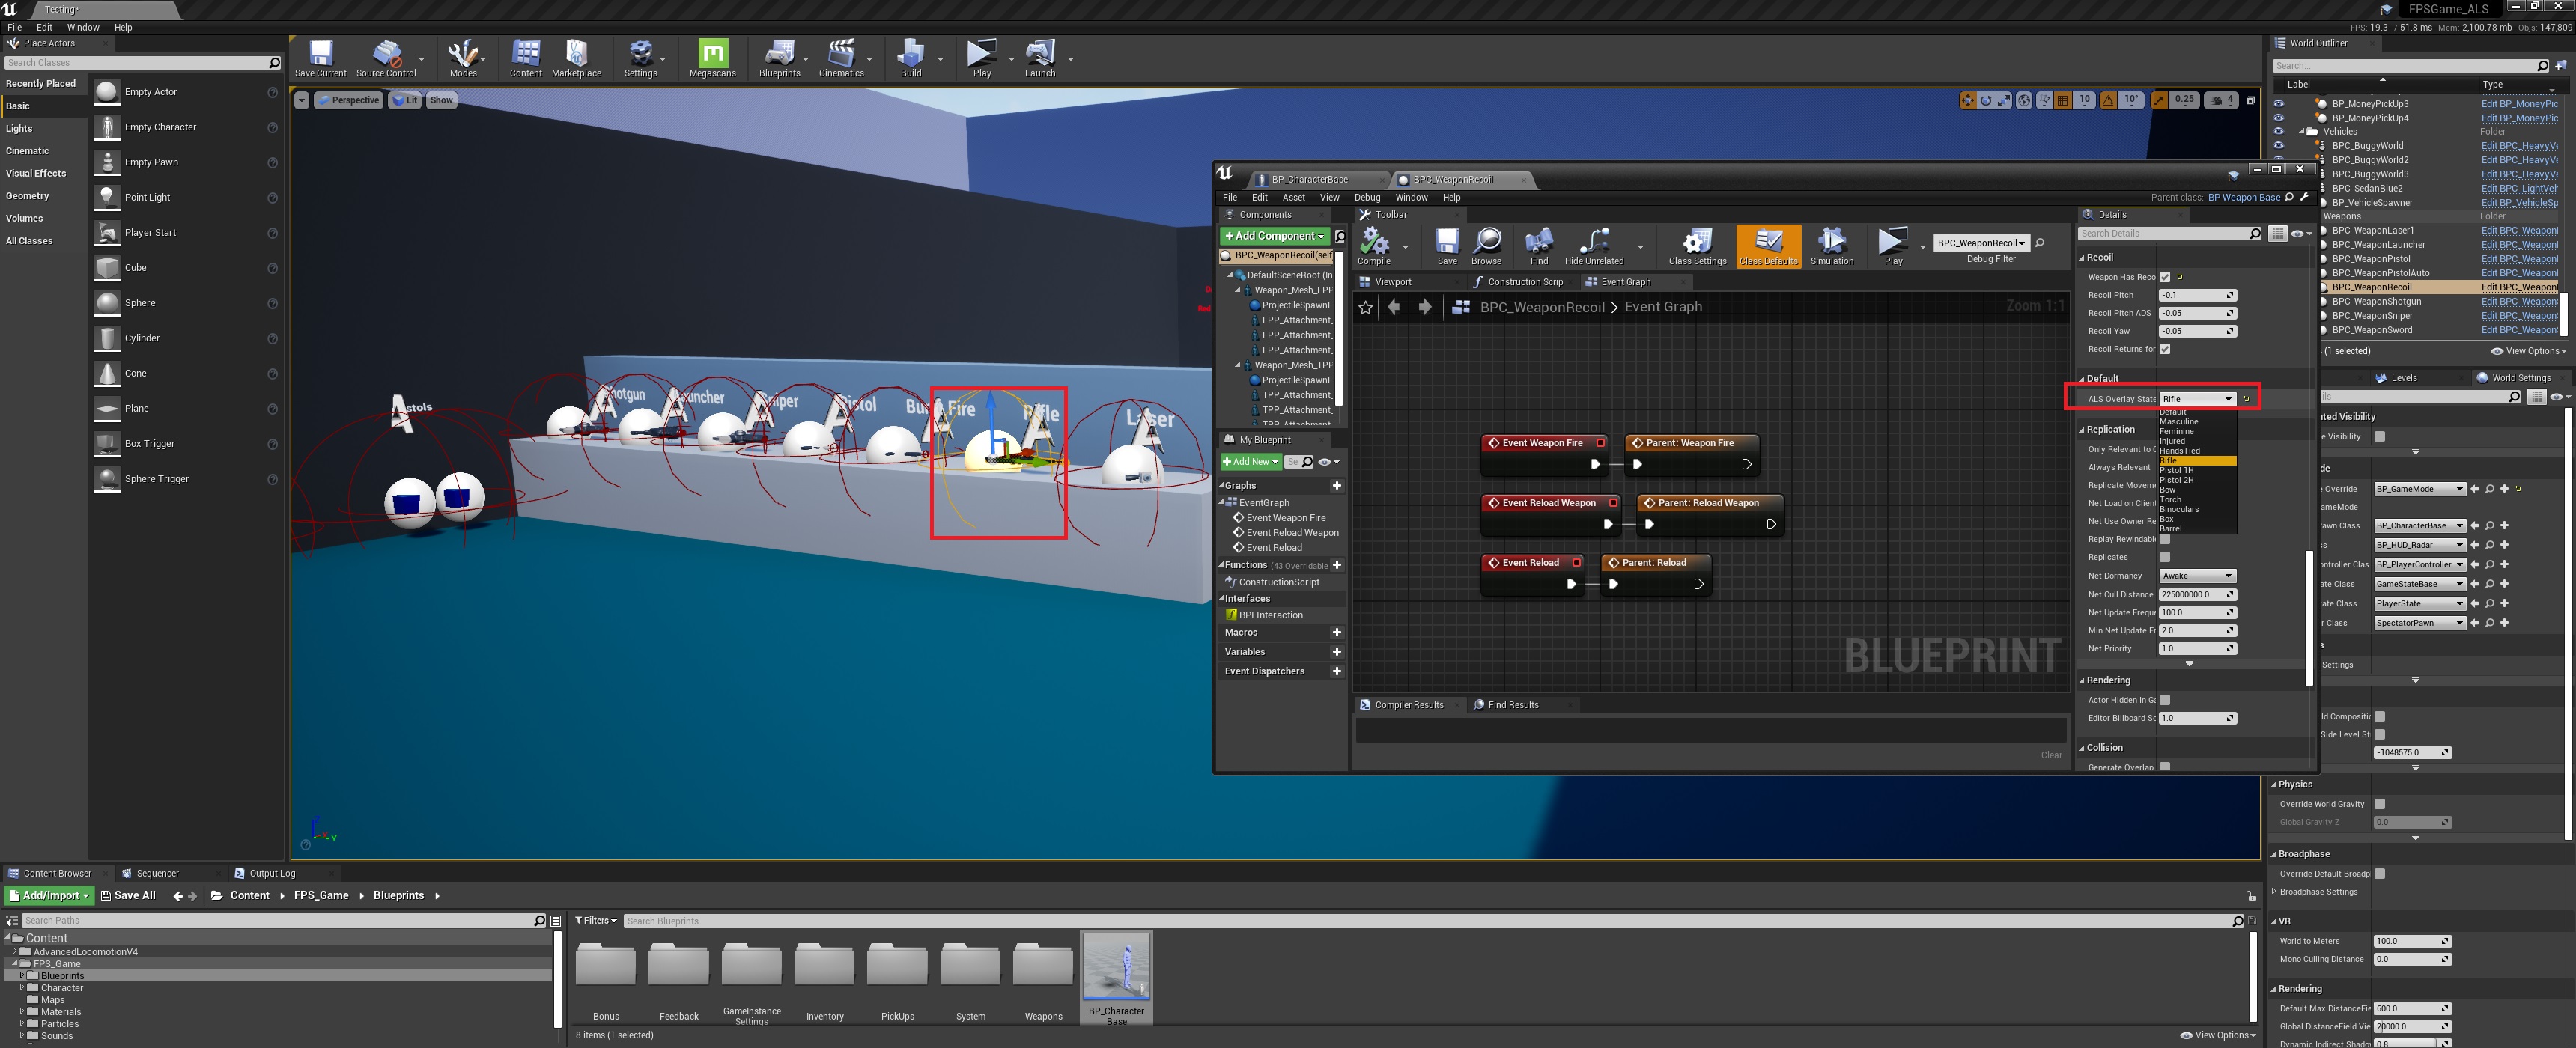Toggle Override World Gravity checkbox
This screenshot has height=1048, width=2576.
(2380, 804)
